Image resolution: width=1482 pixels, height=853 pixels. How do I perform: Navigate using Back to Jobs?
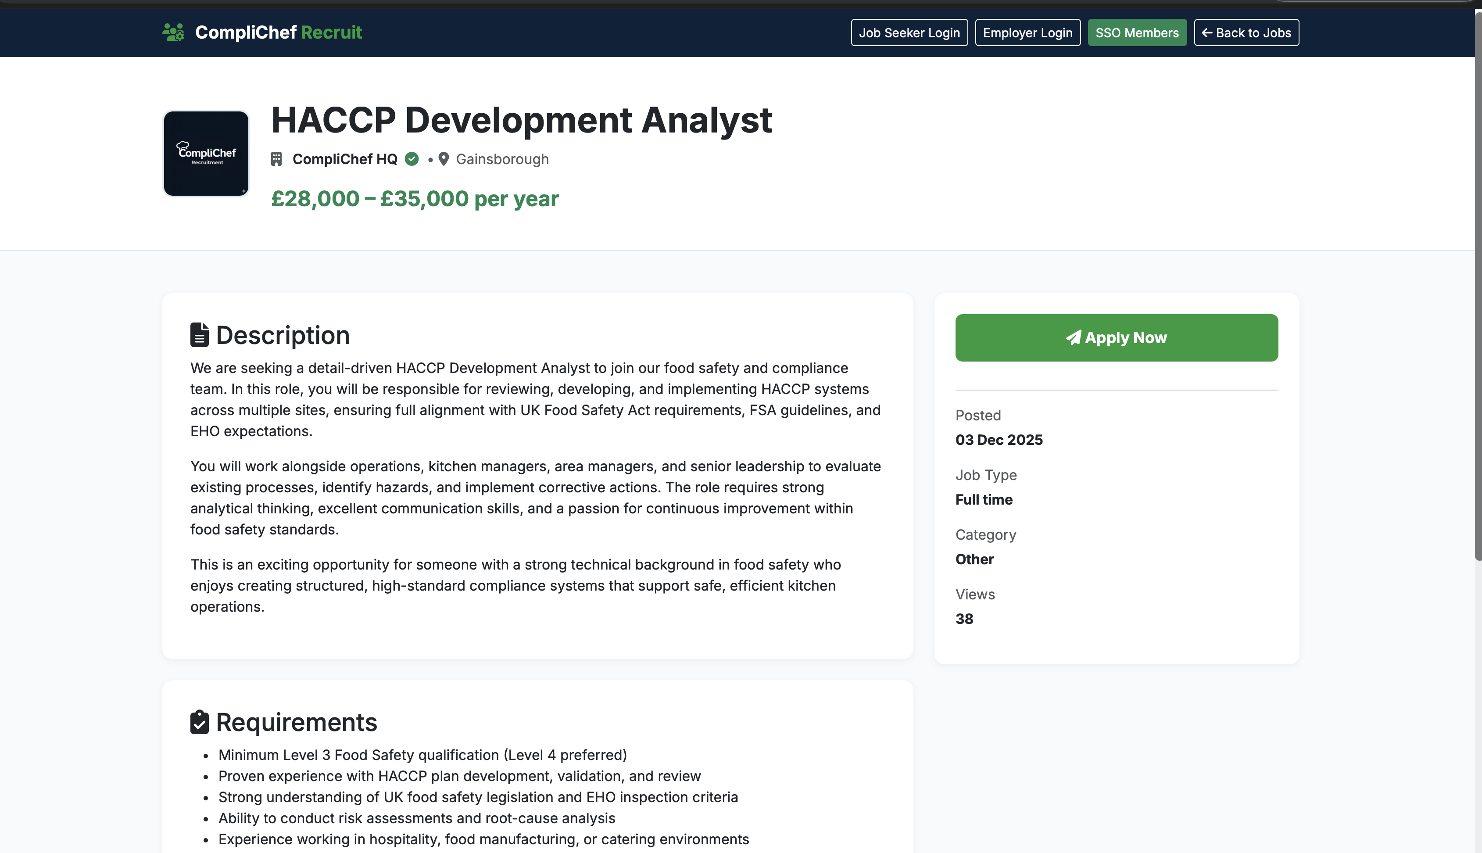(x=1246, y=32)
